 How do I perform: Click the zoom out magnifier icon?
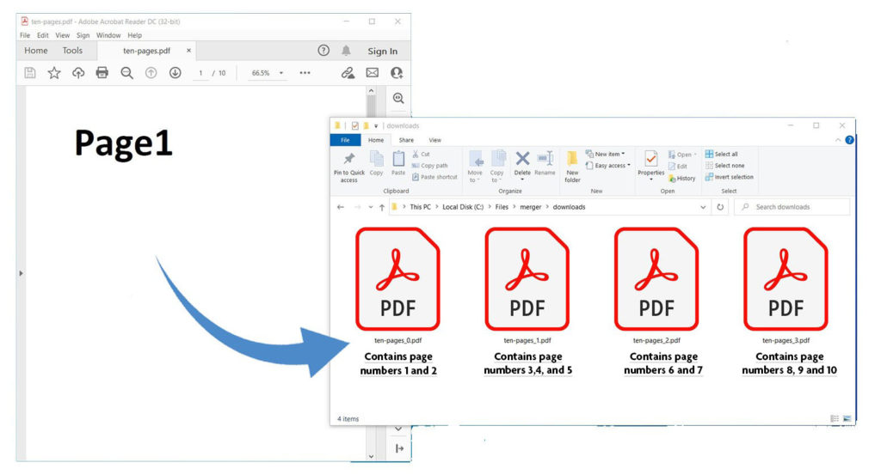tap(126, 73)
